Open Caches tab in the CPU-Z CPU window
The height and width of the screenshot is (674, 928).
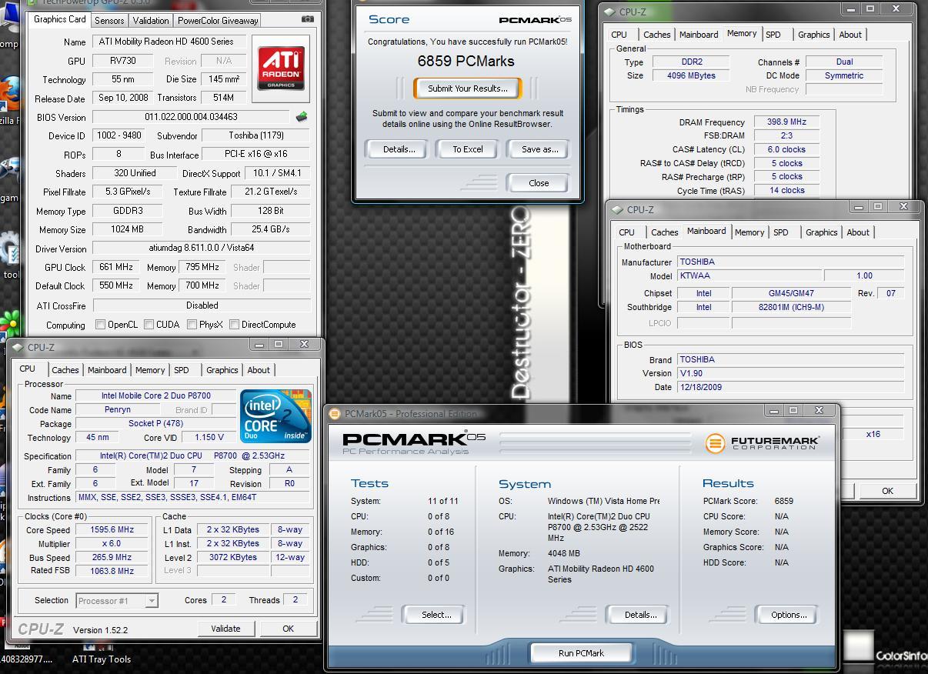65,370
